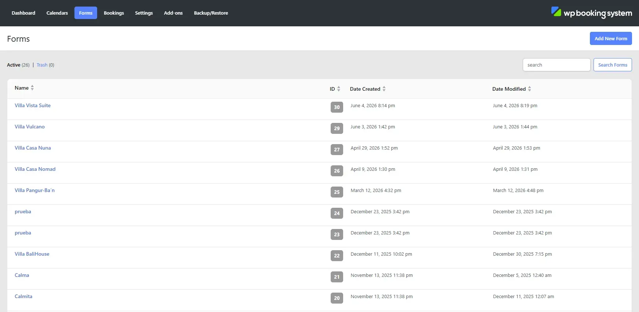Click ID badge 26
Image resolution: width=639 pixels, height=312 pixels.
[x=337, y=171]
